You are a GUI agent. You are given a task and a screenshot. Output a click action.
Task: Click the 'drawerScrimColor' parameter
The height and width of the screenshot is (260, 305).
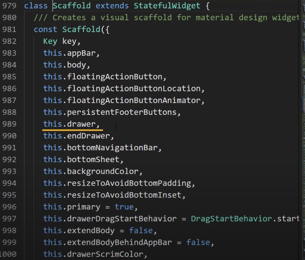pos(105,254)
